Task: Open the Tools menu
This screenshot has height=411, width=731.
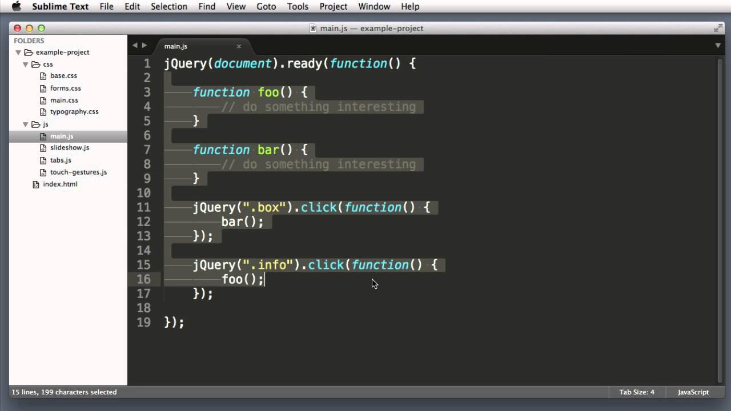Action: point(298,7)
